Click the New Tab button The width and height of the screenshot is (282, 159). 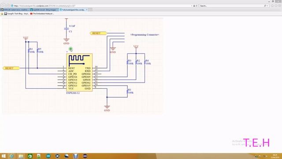click(x=90, y=10)
